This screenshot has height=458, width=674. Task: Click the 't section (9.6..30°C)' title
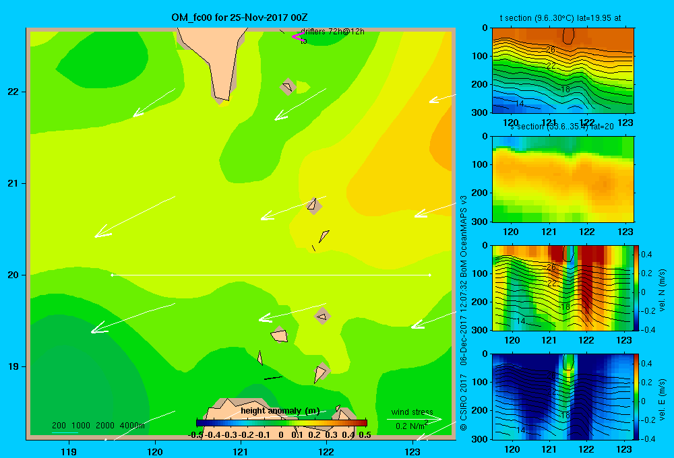(560, 18)
